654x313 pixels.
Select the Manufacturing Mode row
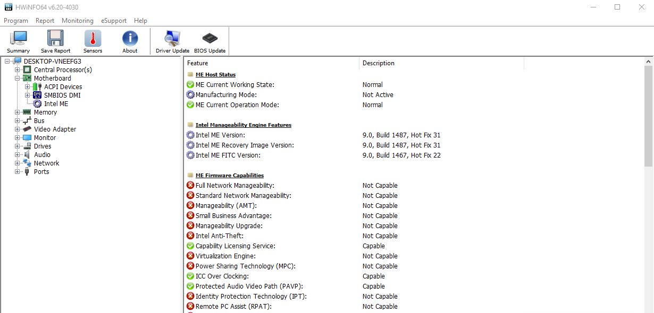[x=355, y=94]
